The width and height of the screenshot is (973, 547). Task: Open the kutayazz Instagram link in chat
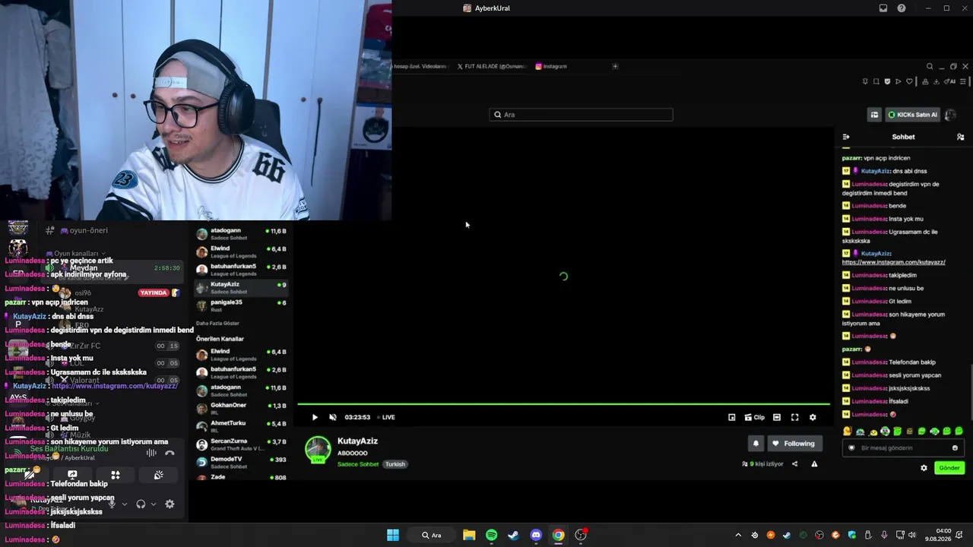click(x=894, y=262)
